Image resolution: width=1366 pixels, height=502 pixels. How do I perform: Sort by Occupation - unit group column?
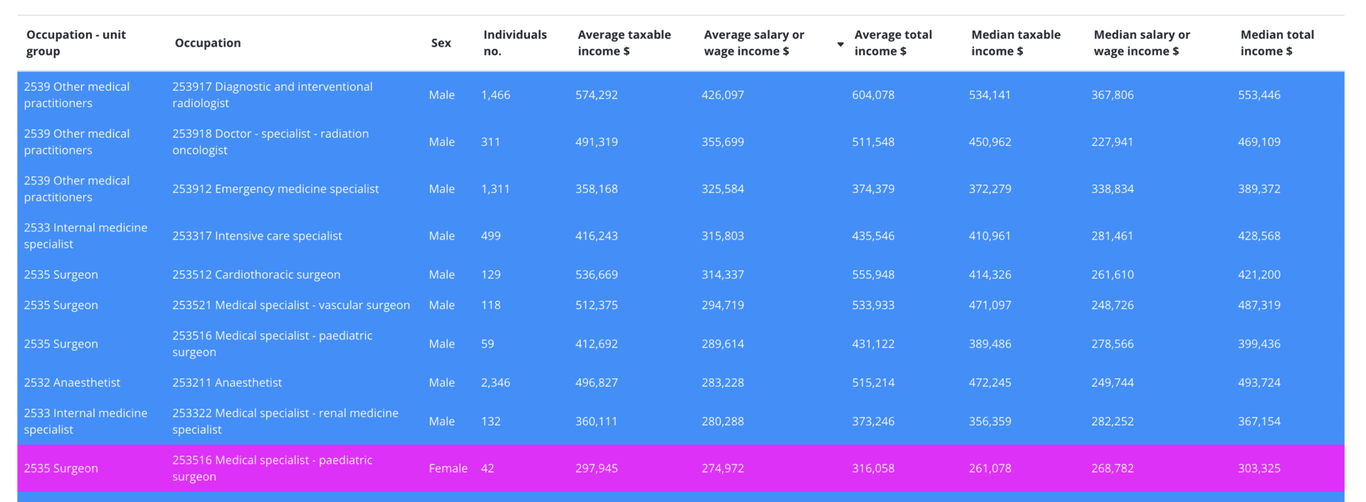(x=76, y=43)
